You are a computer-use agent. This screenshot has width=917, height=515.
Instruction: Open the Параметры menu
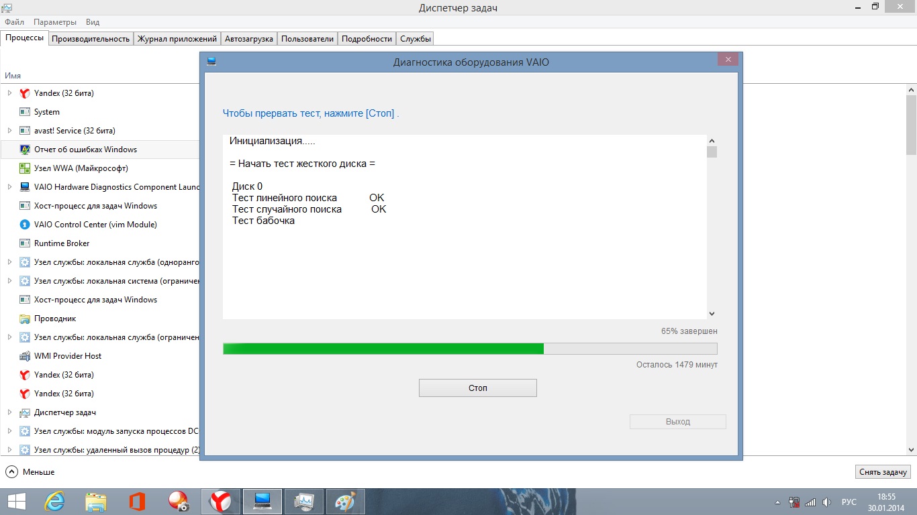[x=55, y=22]
